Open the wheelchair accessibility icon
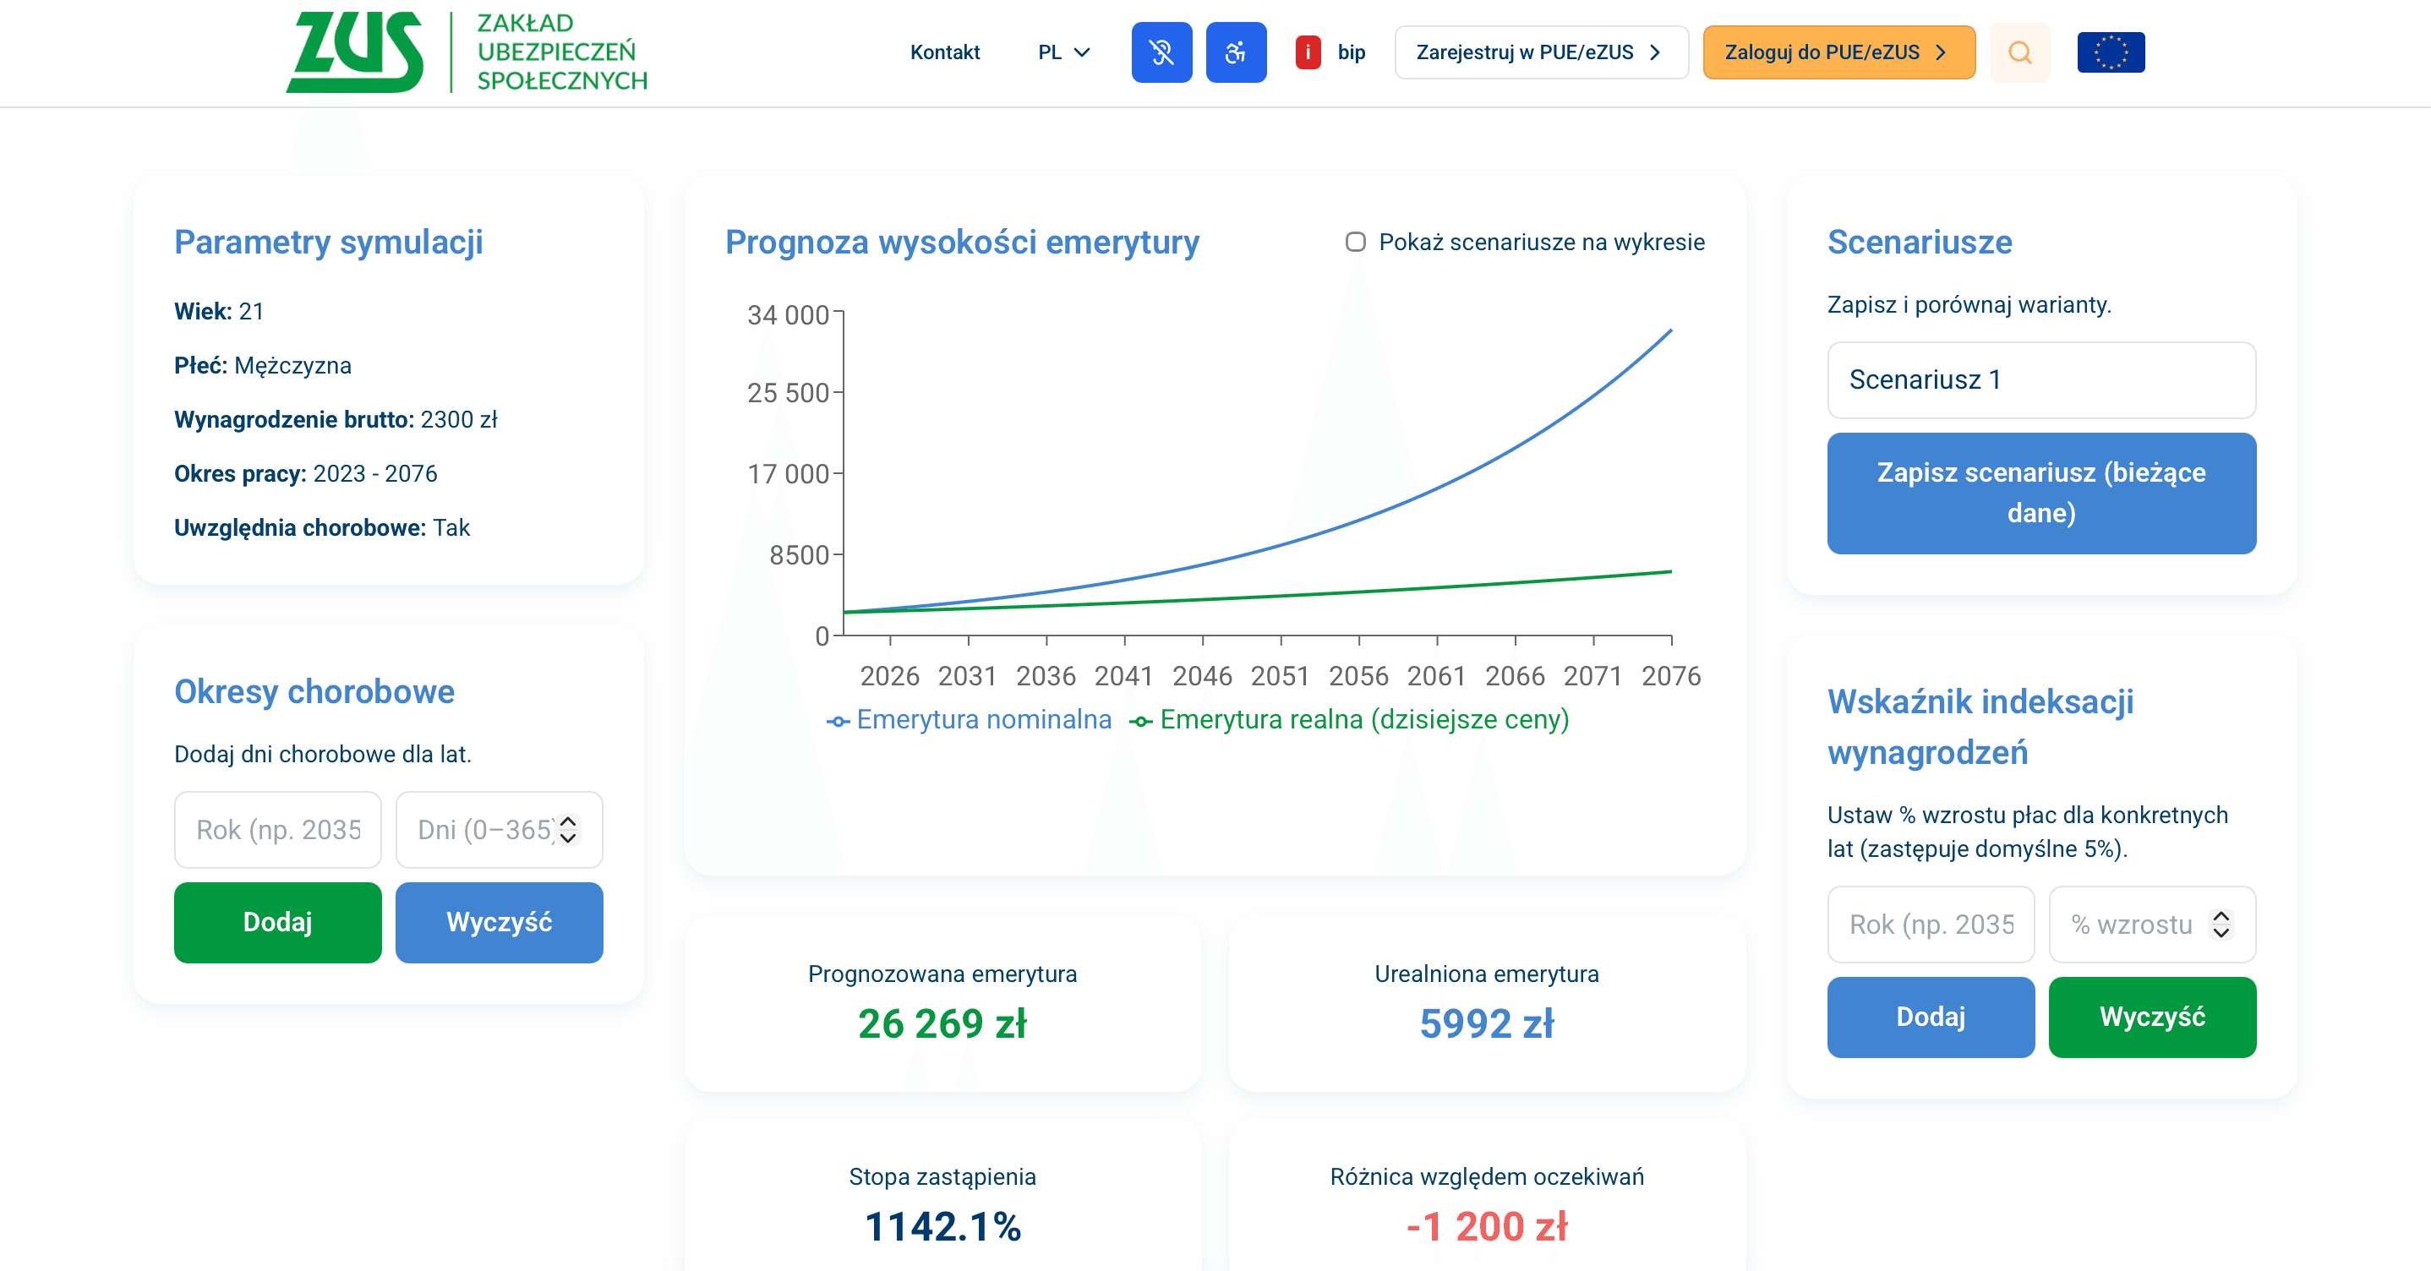Image resolution: width=2431 pixels, height=1271 pixels. 1237,52
